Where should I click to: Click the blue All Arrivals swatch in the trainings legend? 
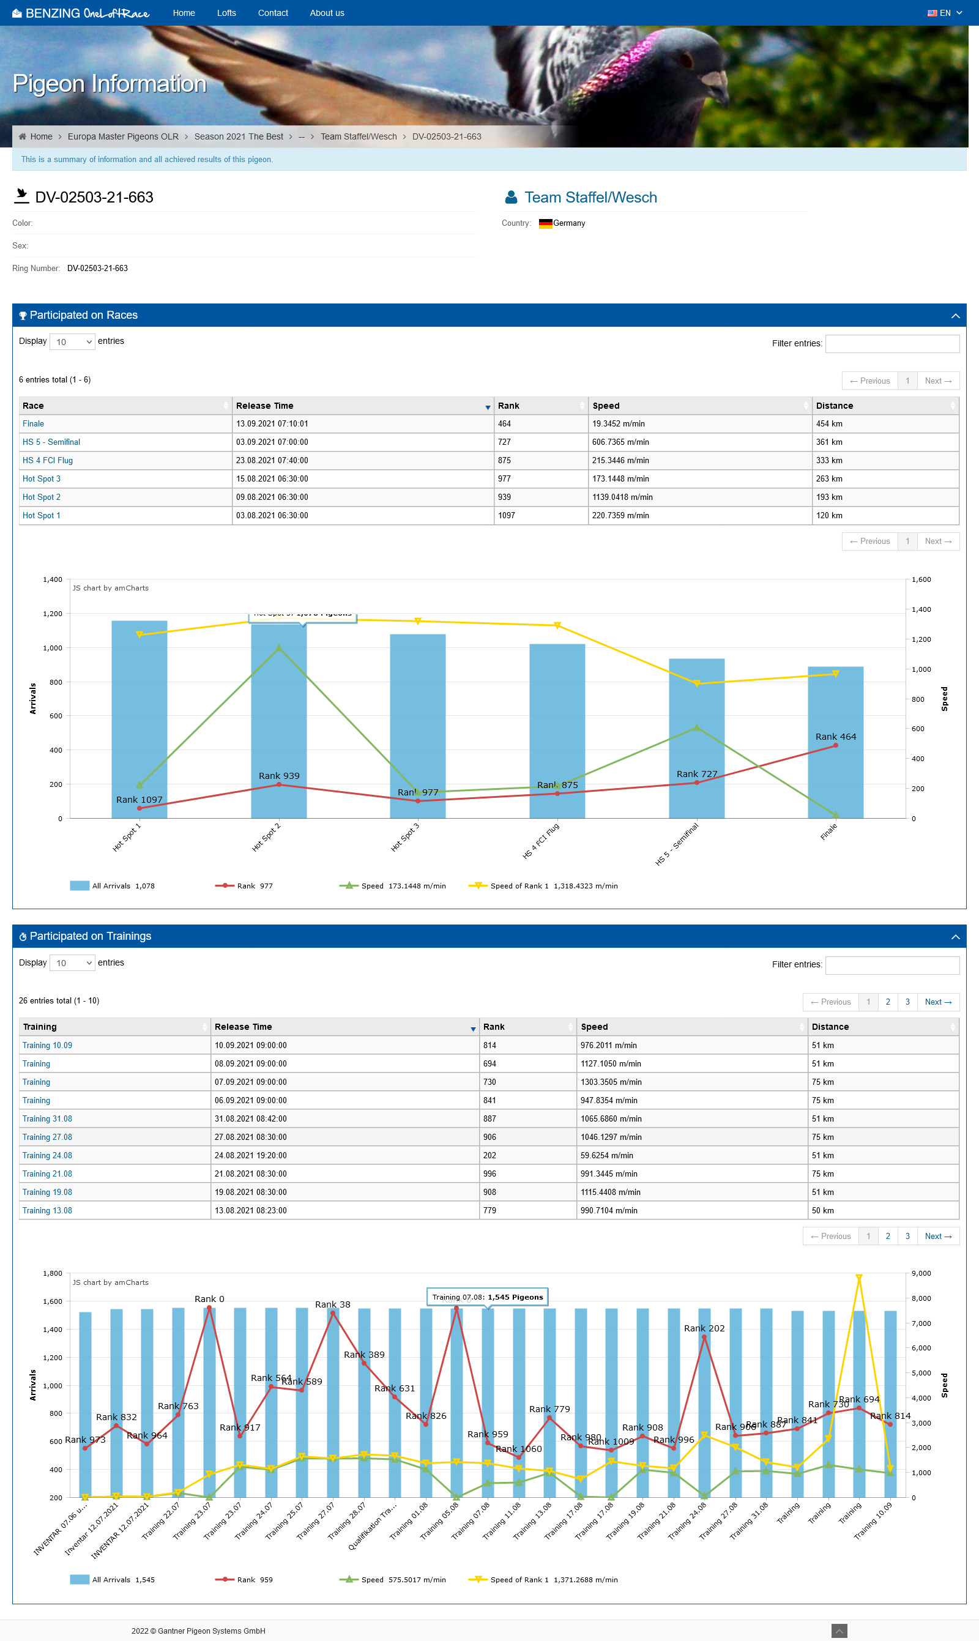click(x=80, y=1580)
